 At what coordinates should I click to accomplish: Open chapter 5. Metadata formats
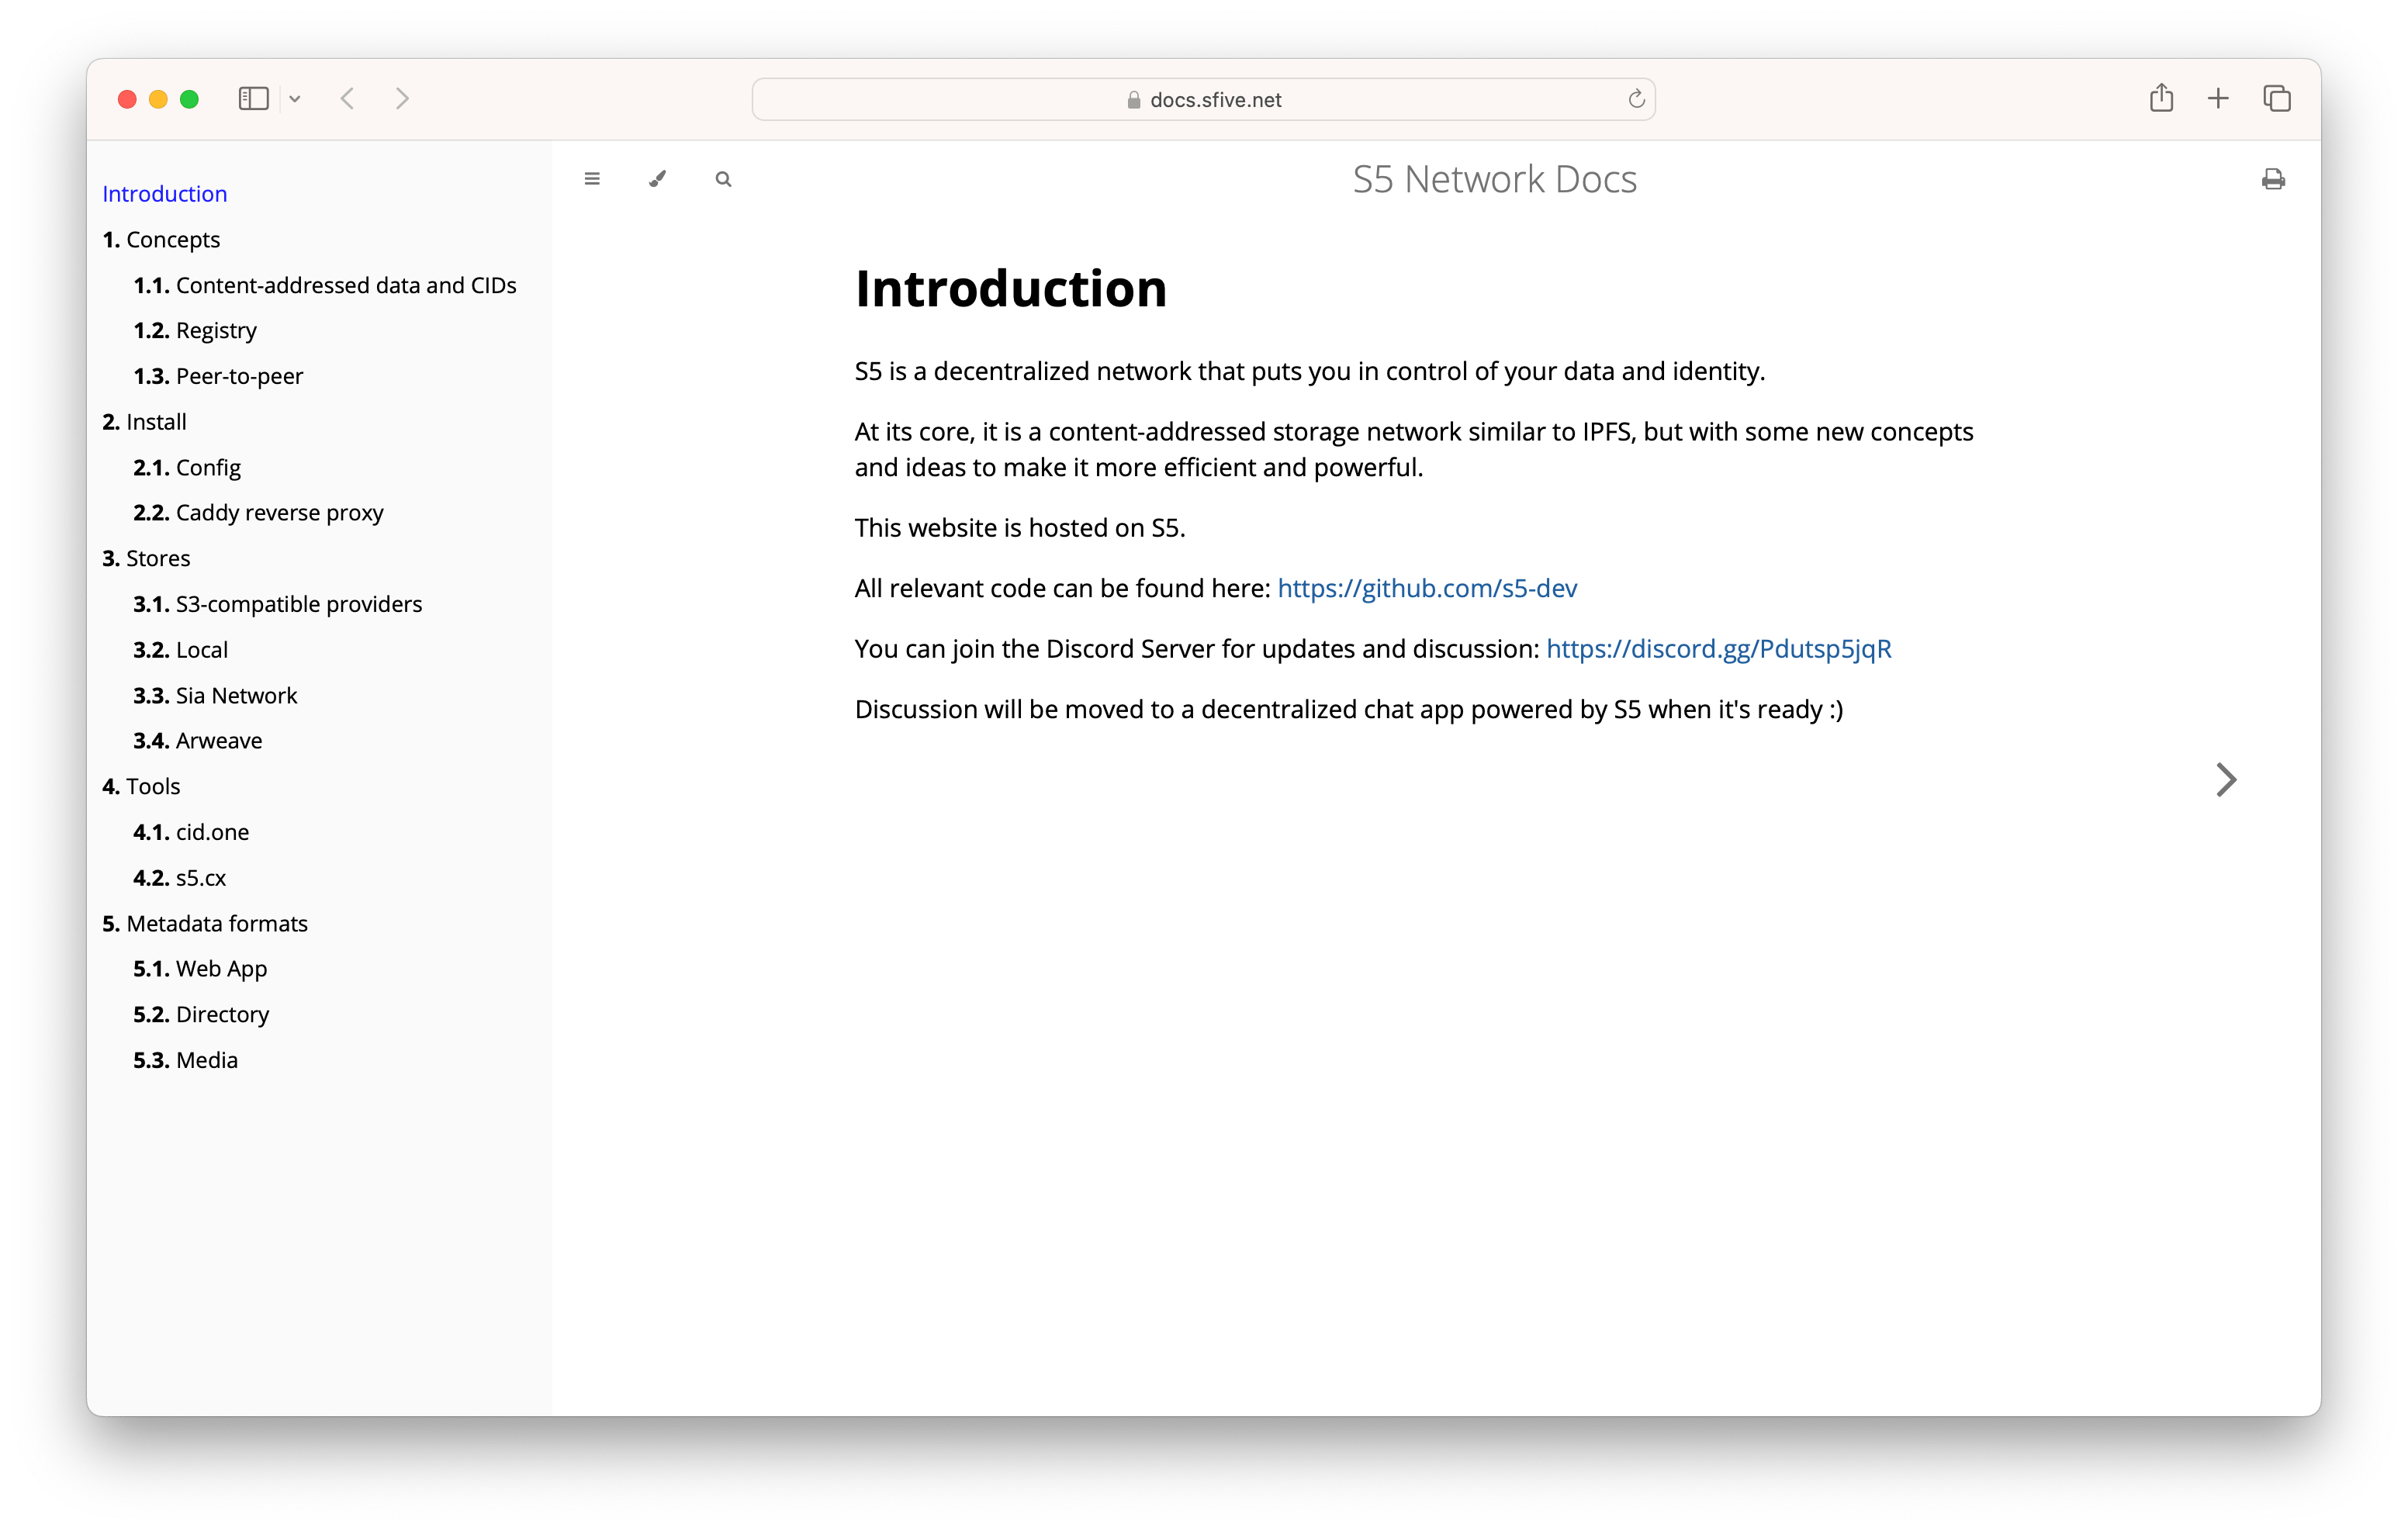pyautogui.click(x=205, y=924)
